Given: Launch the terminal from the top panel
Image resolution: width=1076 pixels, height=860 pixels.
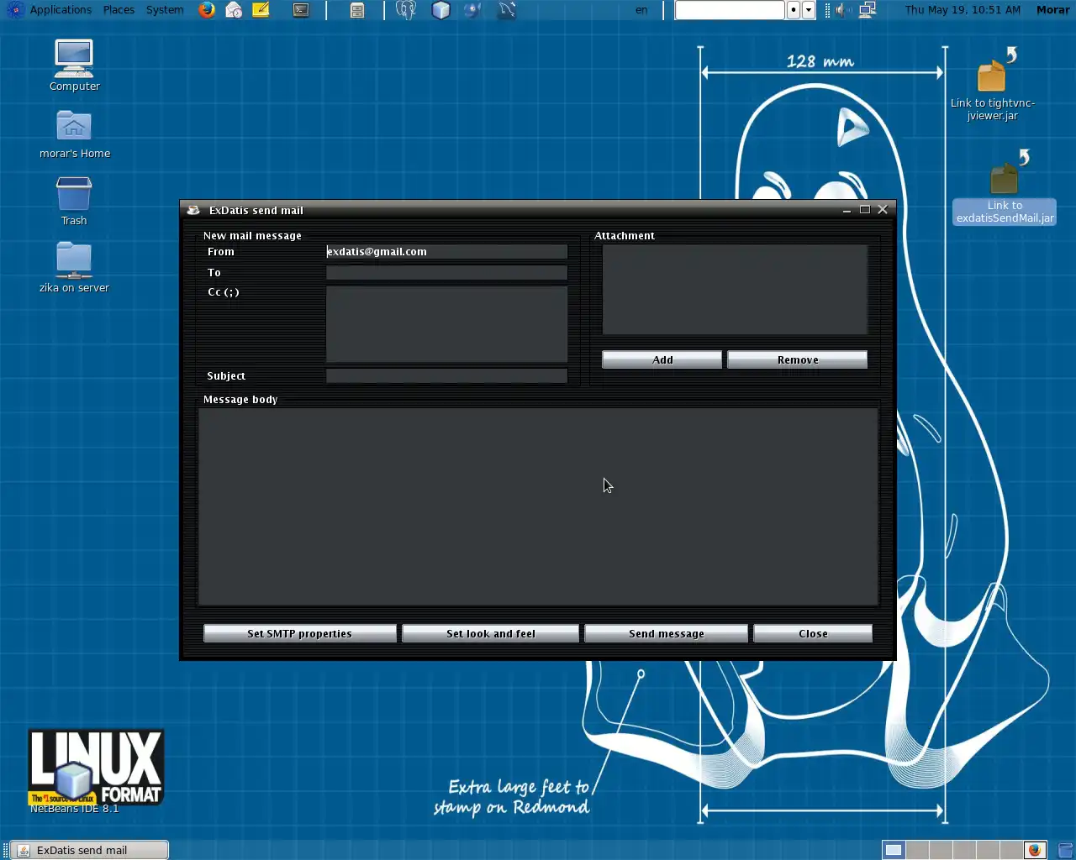Looking at the screenshot, I should pyautogui.click(x=301, y=10).
